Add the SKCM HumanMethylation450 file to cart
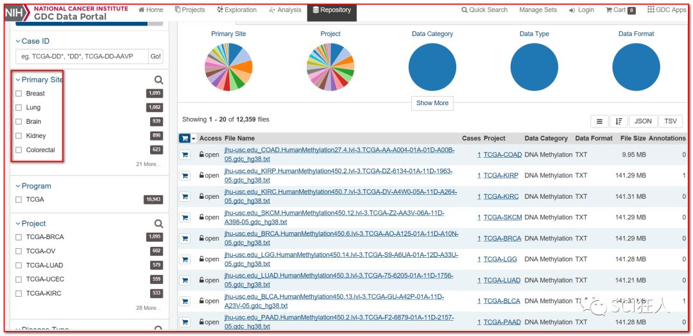This screenshot has height=336, width=693. click(185, 217)
